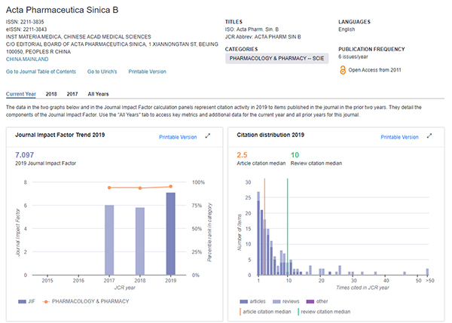Select the 2017 tab

[x=72, y=94]
